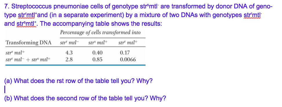Click the table cell with value 2.8
Image resolution: width=282 pixels, height=107 pixels.
(x=69, y=59)
